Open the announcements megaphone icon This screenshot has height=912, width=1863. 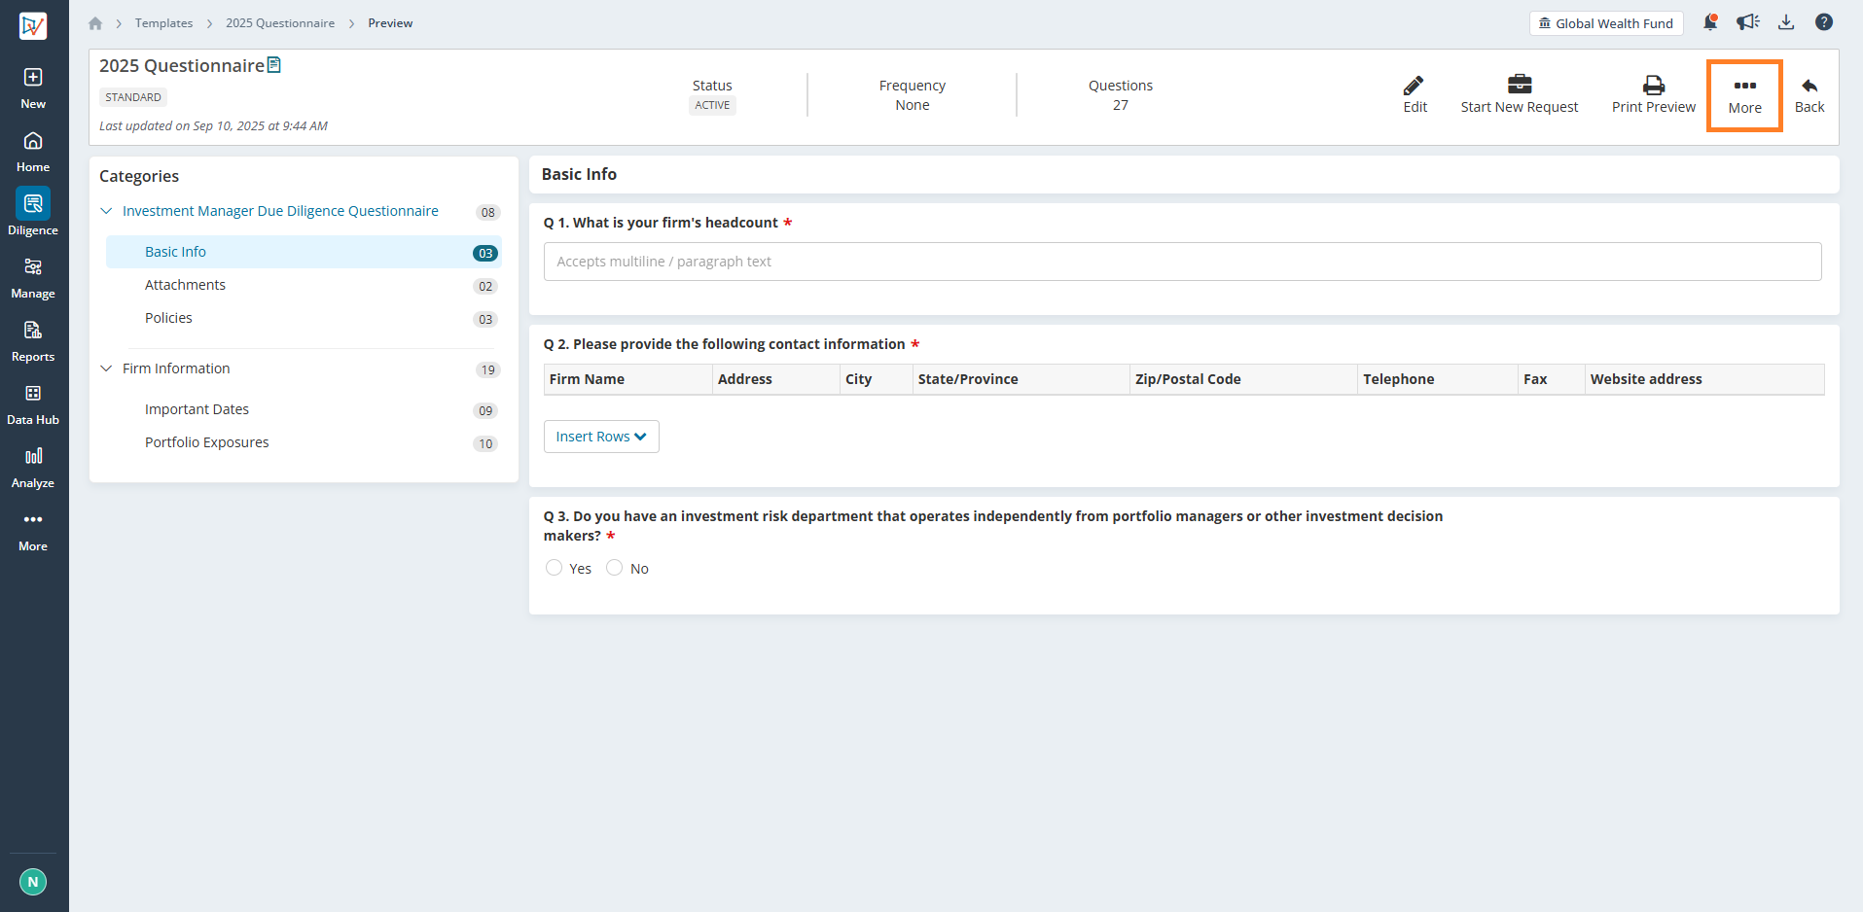tap(1748, 22)
